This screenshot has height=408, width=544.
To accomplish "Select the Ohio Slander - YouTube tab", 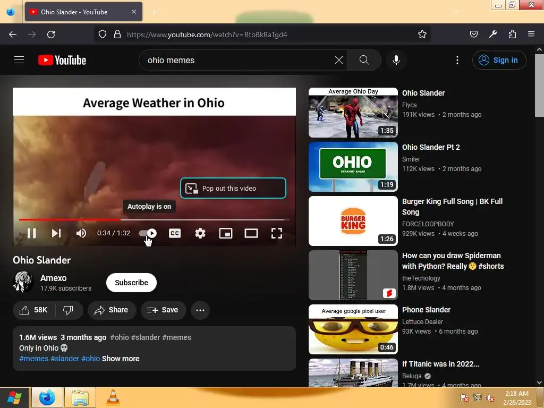I will point(83,12).
